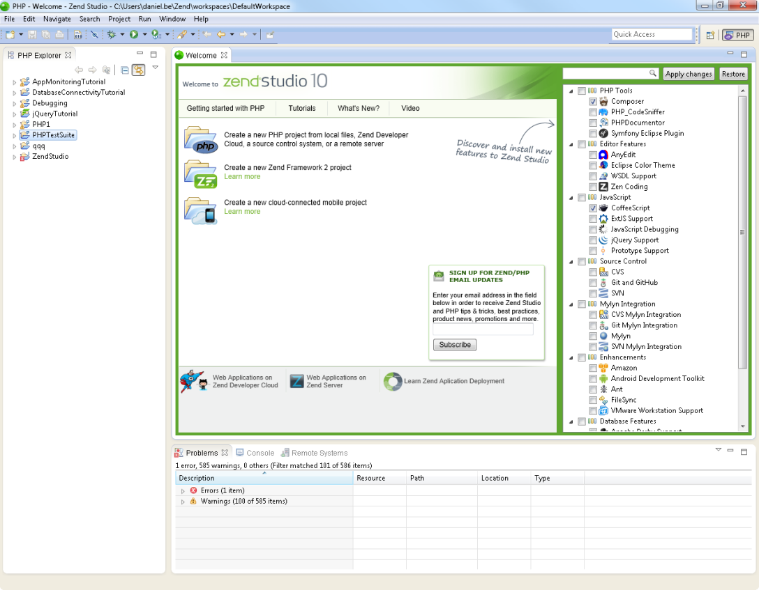The width and height of the screenshot is (759, 590).
Task: Collapse the PHP Tools group
Action: [571, 91]
